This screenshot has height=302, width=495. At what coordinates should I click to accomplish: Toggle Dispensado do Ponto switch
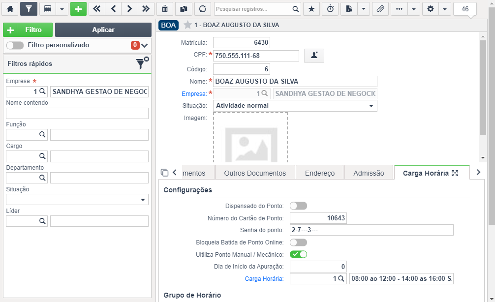point(298,206)
